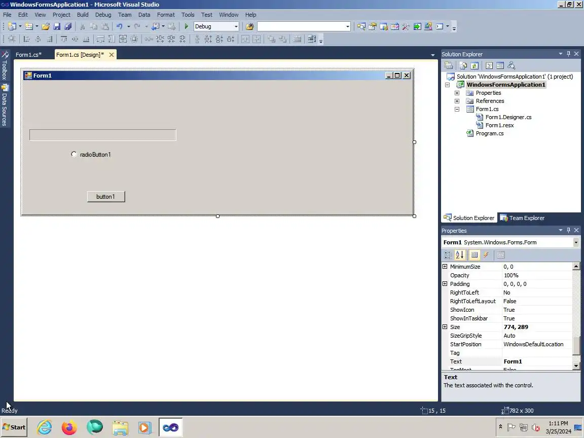Screen dimensions: 584x438
Task: Switch to the Team Explorer tab
Action: tap(522, 218)
